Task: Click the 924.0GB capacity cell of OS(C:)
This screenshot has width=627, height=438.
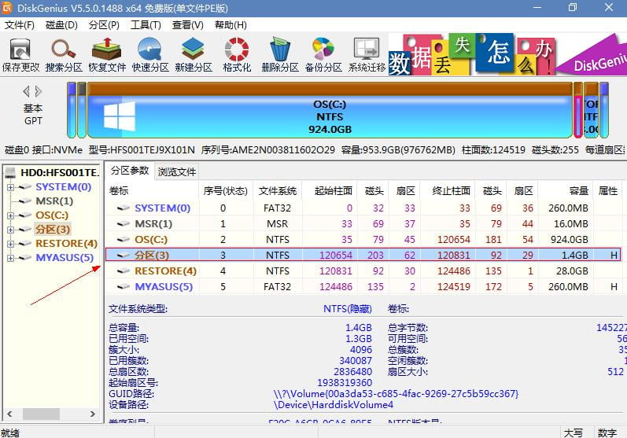Action: tap(569, 239)
